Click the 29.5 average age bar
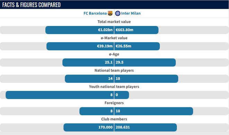The height and width of the screenshot is (135, 229). pyautogui.click(x=145, y=62)
